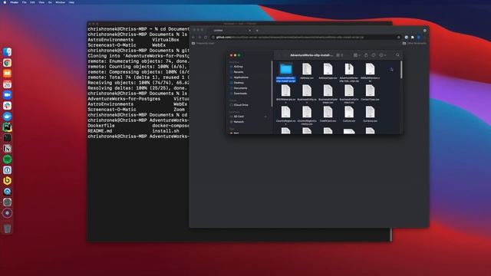This screenshot has width=491, height=276.
Task: Open the Window menu in menu bar
Action: 60,2
